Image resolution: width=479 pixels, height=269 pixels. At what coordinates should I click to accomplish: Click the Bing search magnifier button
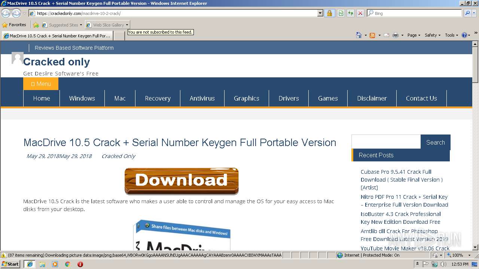[x=467, y=13]
